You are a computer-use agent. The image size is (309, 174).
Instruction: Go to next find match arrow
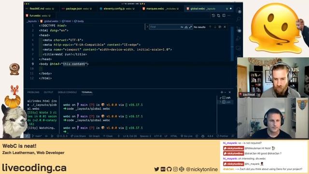tap(215, 27)
